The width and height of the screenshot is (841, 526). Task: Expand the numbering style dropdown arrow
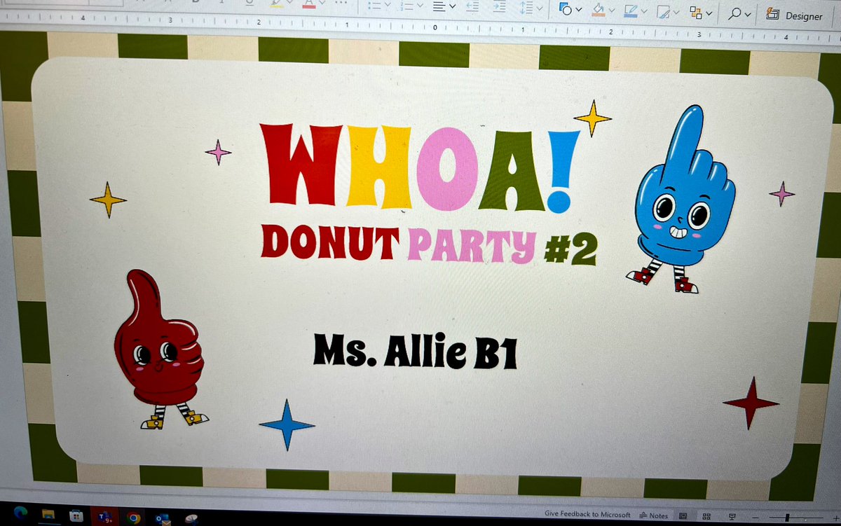click(419, 6)
